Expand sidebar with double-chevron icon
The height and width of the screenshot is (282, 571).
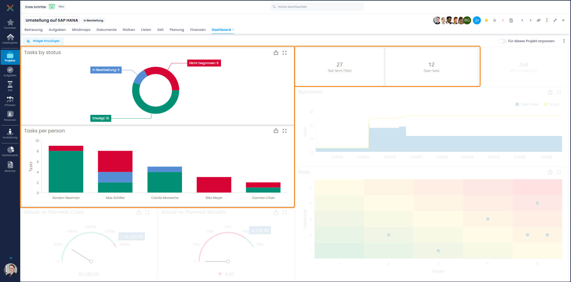click(11, 258)
